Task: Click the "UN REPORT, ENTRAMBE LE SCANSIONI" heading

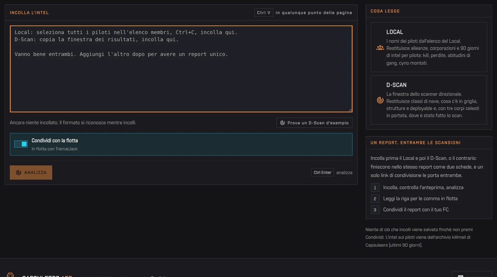Action: tap(416, 143)
